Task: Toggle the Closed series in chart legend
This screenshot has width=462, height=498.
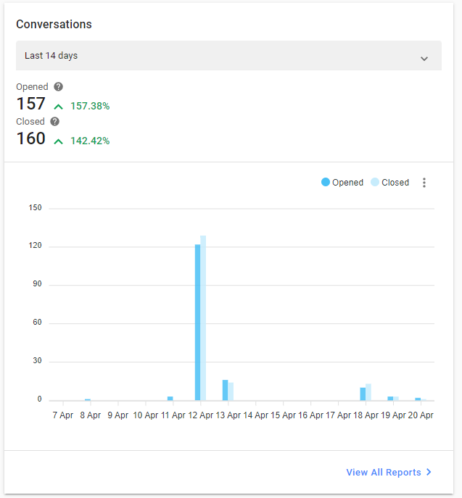Action: click(x=390, y=182)
